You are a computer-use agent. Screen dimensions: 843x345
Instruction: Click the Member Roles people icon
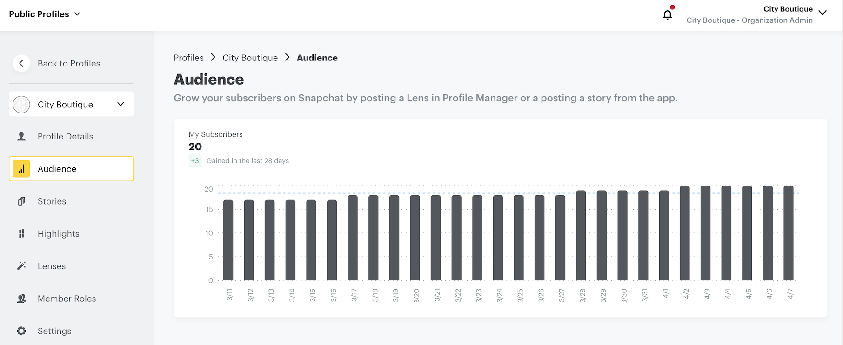point(21,298)
